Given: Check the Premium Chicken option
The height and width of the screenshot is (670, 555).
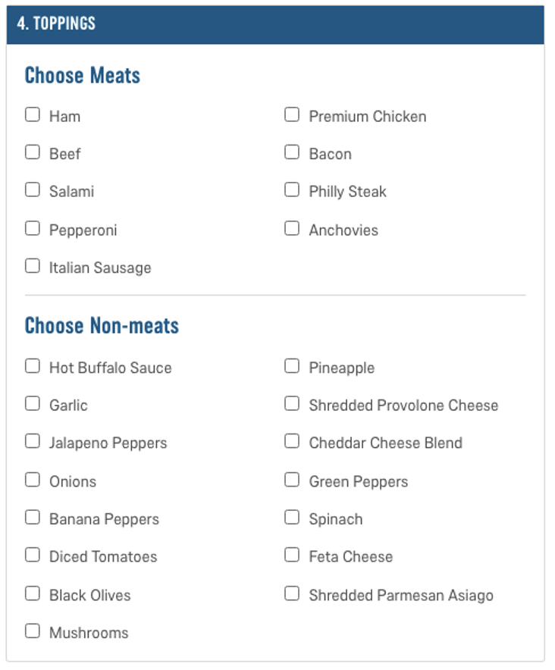Looking at the screenshot, I should tap(292, 115).
